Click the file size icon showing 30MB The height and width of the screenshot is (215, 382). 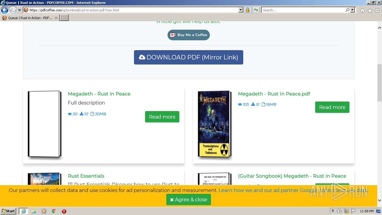[92, 114]
